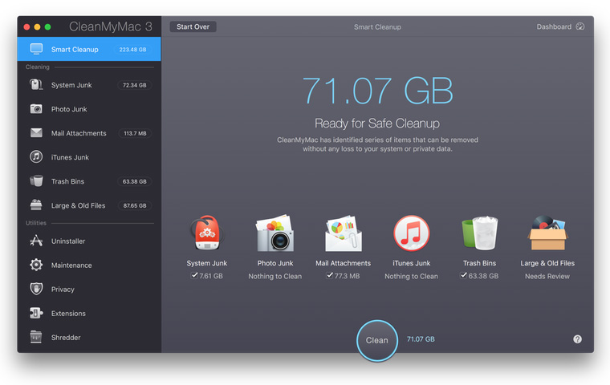Click the 87.65 GB Large & Old Files badge

tap(135, 205)
